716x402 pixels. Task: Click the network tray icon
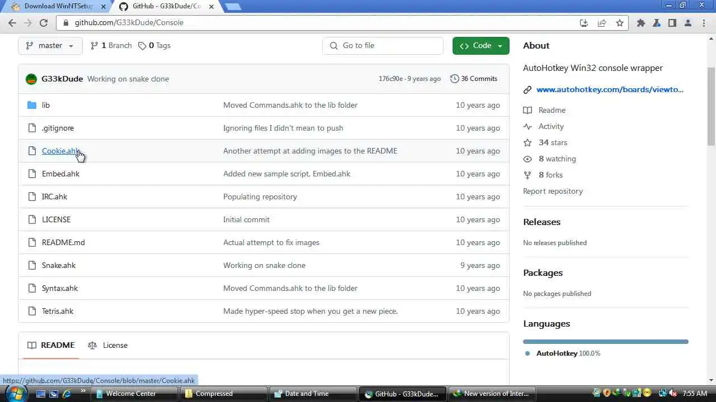tap(663, 393)
